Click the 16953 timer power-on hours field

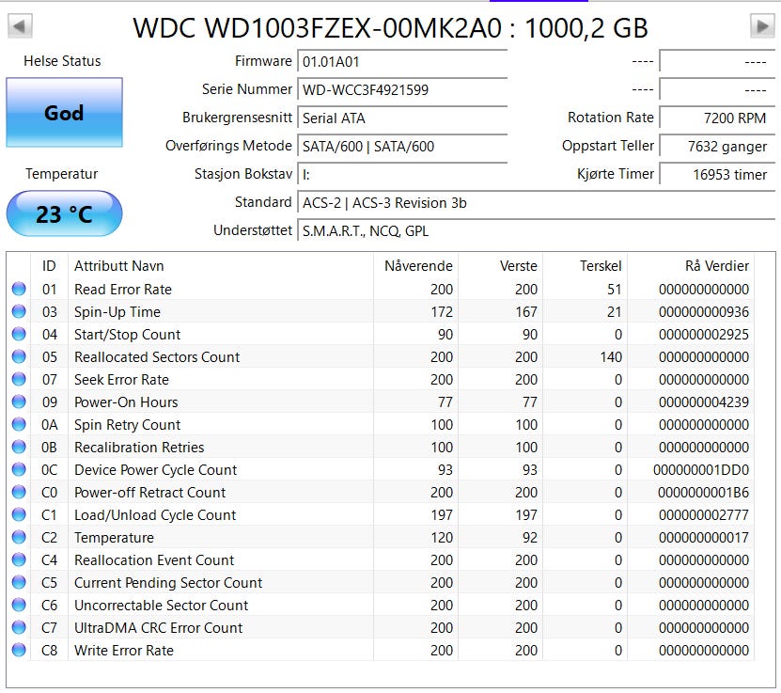tap(717, 174)
